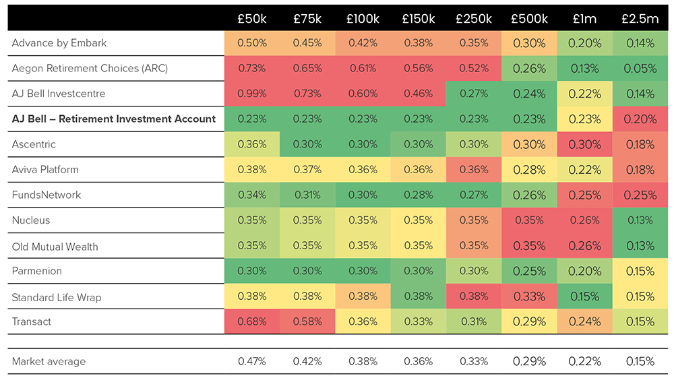Image resolution: width=674 pixels, height=380 pixels.
Task: Click the FundsNetwork row label
Action: pyautogui.click(x=47, y=195)
